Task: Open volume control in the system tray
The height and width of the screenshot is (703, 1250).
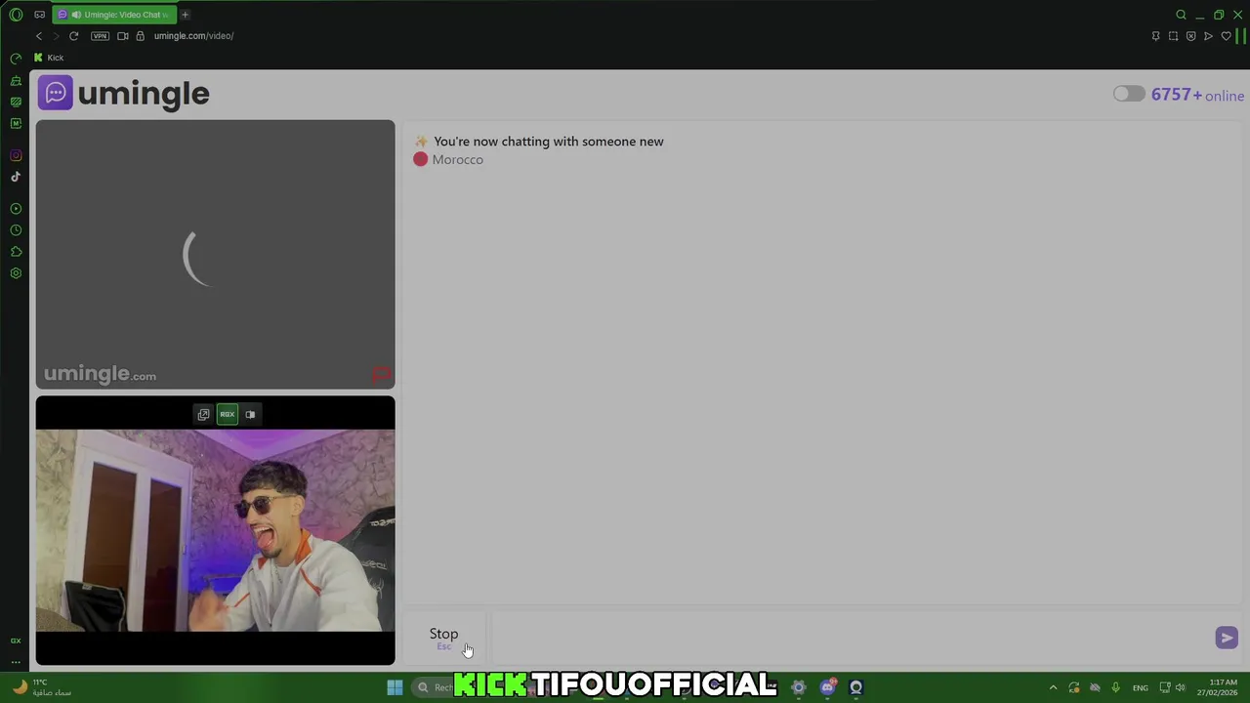Action: click(1180, 687)
